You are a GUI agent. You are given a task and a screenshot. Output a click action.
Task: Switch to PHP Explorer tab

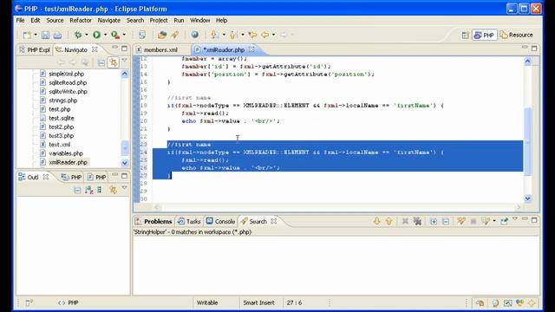pyautogui.click(x=35, y=50)
